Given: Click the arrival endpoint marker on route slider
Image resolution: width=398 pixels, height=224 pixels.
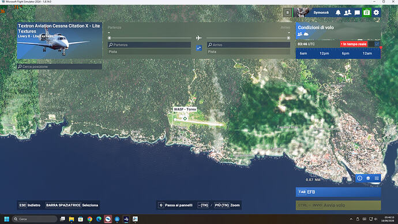Looking at the screenshot, I should (288, 38).
